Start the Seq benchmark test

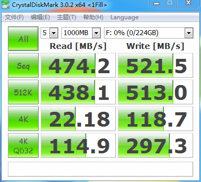(x=23, y=65)
